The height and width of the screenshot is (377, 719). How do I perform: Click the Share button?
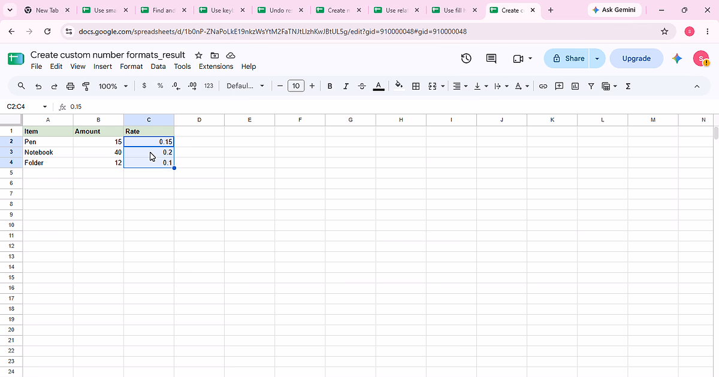567,58
